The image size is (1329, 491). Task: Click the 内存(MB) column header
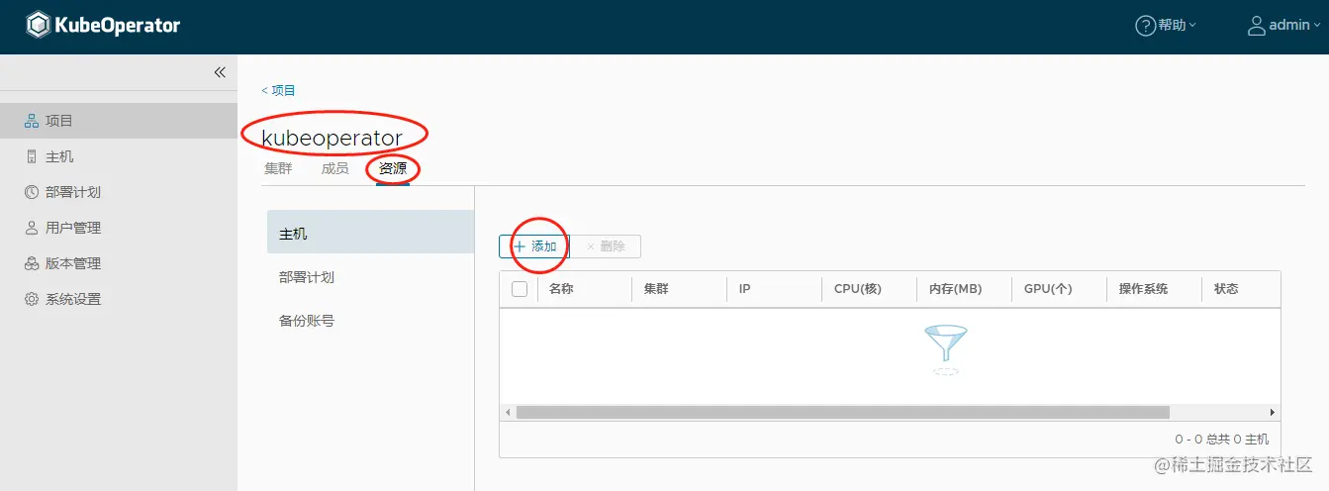point(955,289)
